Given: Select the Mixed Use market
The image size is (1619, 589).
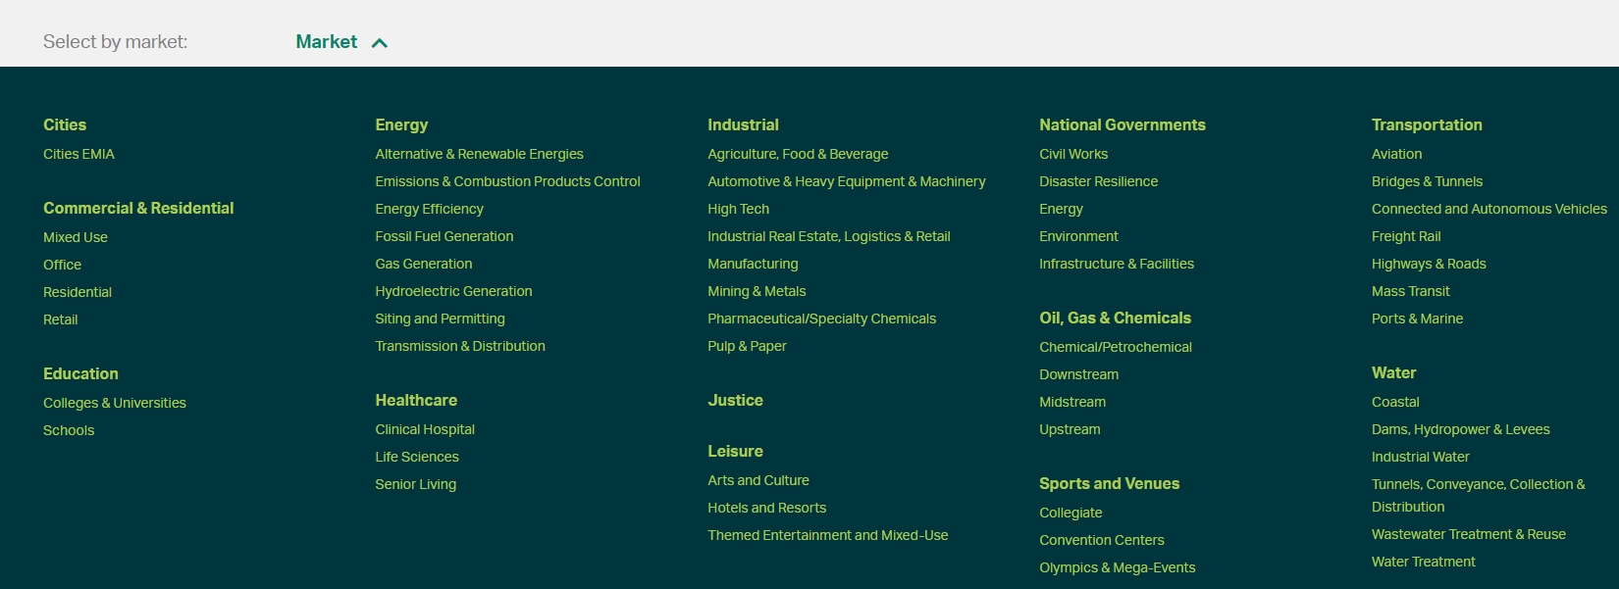Looking at the screenshot, I should [76, 237].
